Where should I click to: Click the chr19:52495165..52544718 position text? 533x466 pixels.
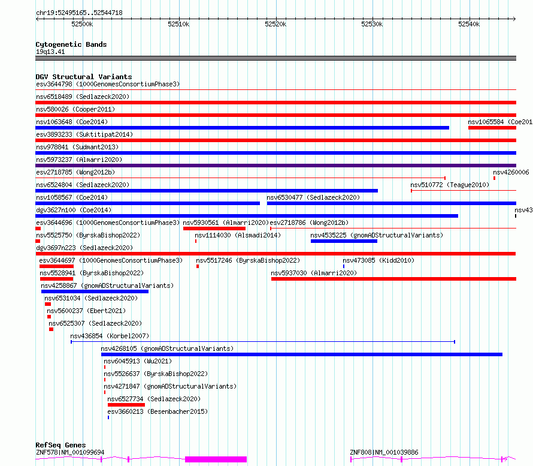pos(79,13)
